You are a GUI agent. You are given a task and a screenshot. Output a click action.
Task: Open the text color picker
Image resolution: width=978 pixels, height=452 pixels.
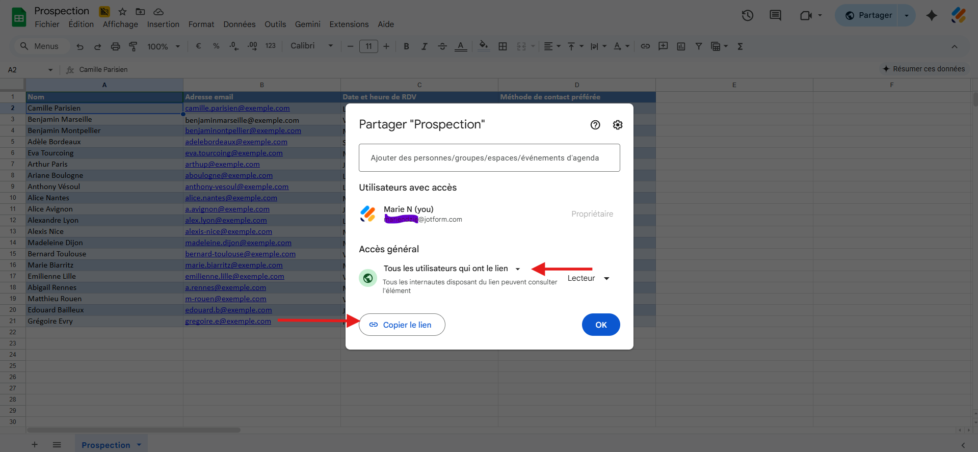click(461, 46)
